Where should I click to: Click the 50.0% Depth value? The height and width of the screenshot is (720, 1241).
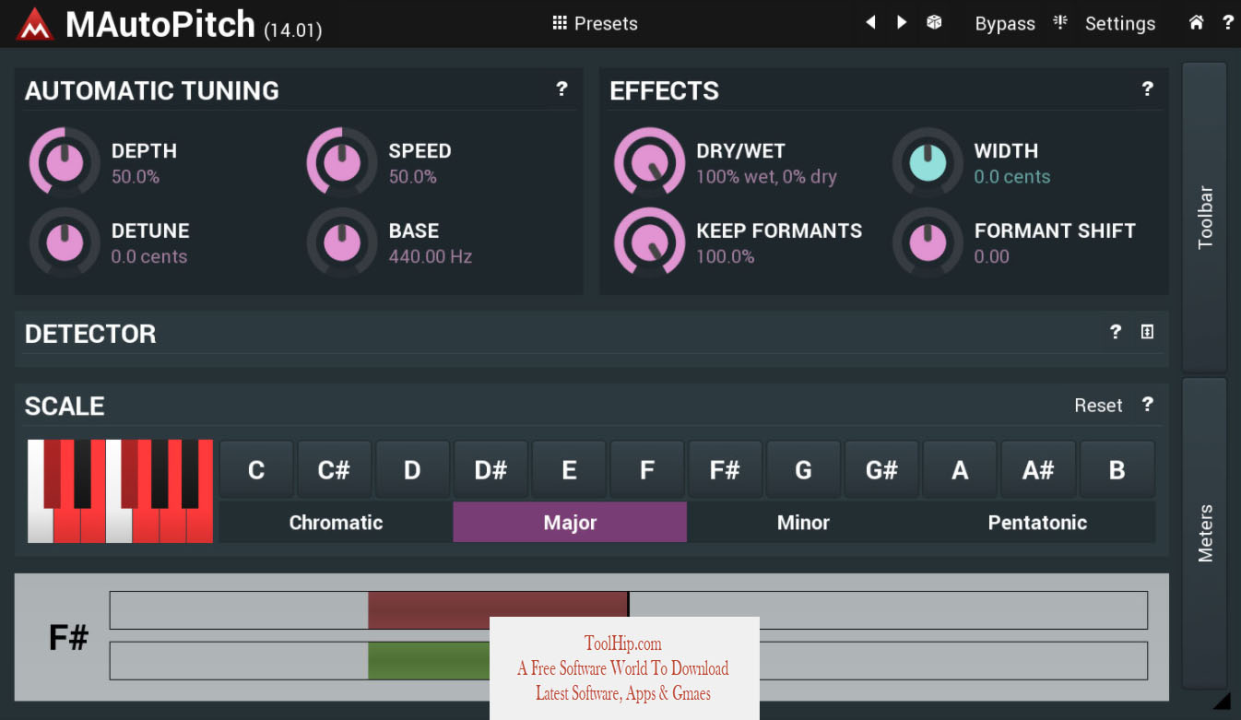(136, 176)
